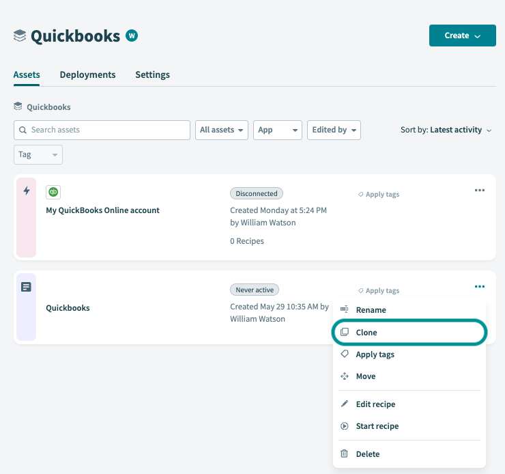Choose Move in the context menu
This screenshot has width=505, height=474.
pos(409,376)
